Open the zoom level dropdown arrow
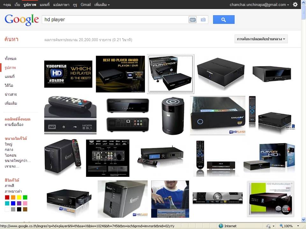The height and width of the screenshot is (229, 306). 298,226
